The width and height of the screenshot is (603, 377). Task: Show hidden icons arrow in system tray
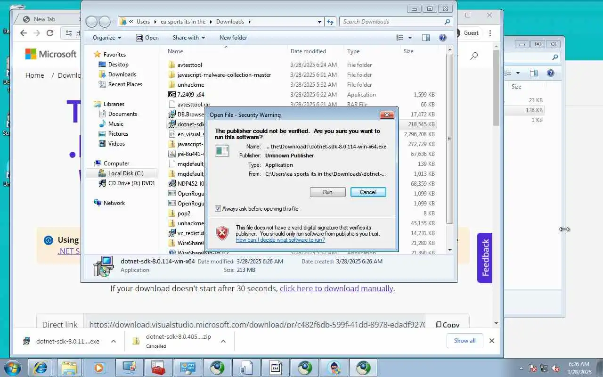click(521, 368)
